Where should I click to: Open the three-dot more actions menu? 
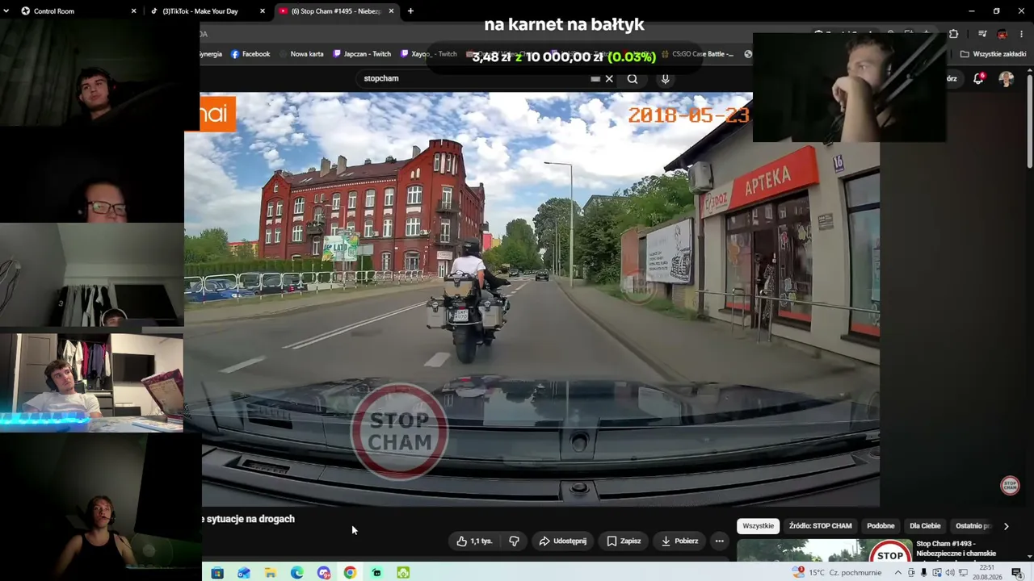coord(719,541)
